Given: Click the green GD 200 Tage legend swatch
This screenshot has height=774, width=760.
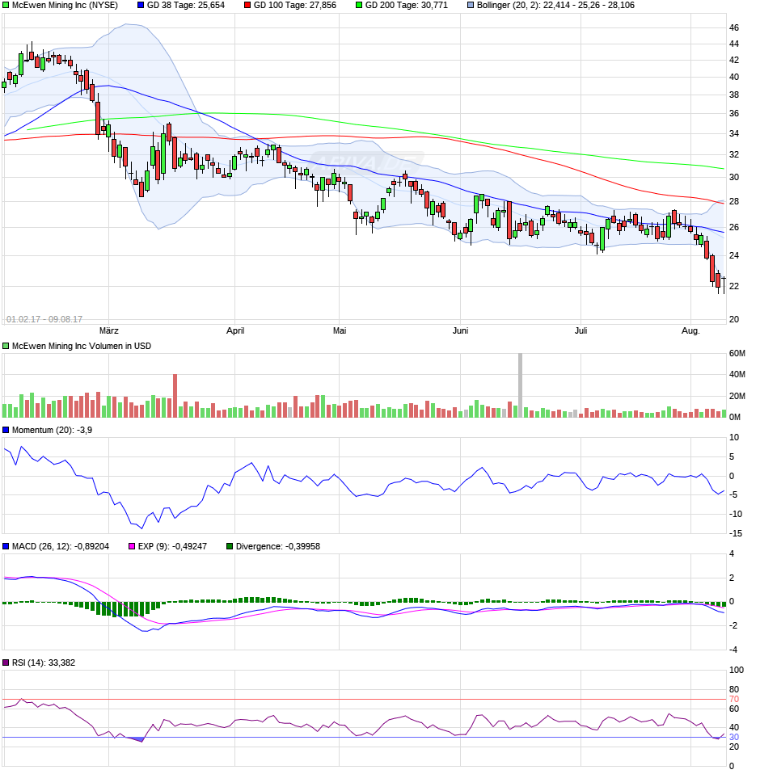Looking at the screenshot, I should click(359, 6).
